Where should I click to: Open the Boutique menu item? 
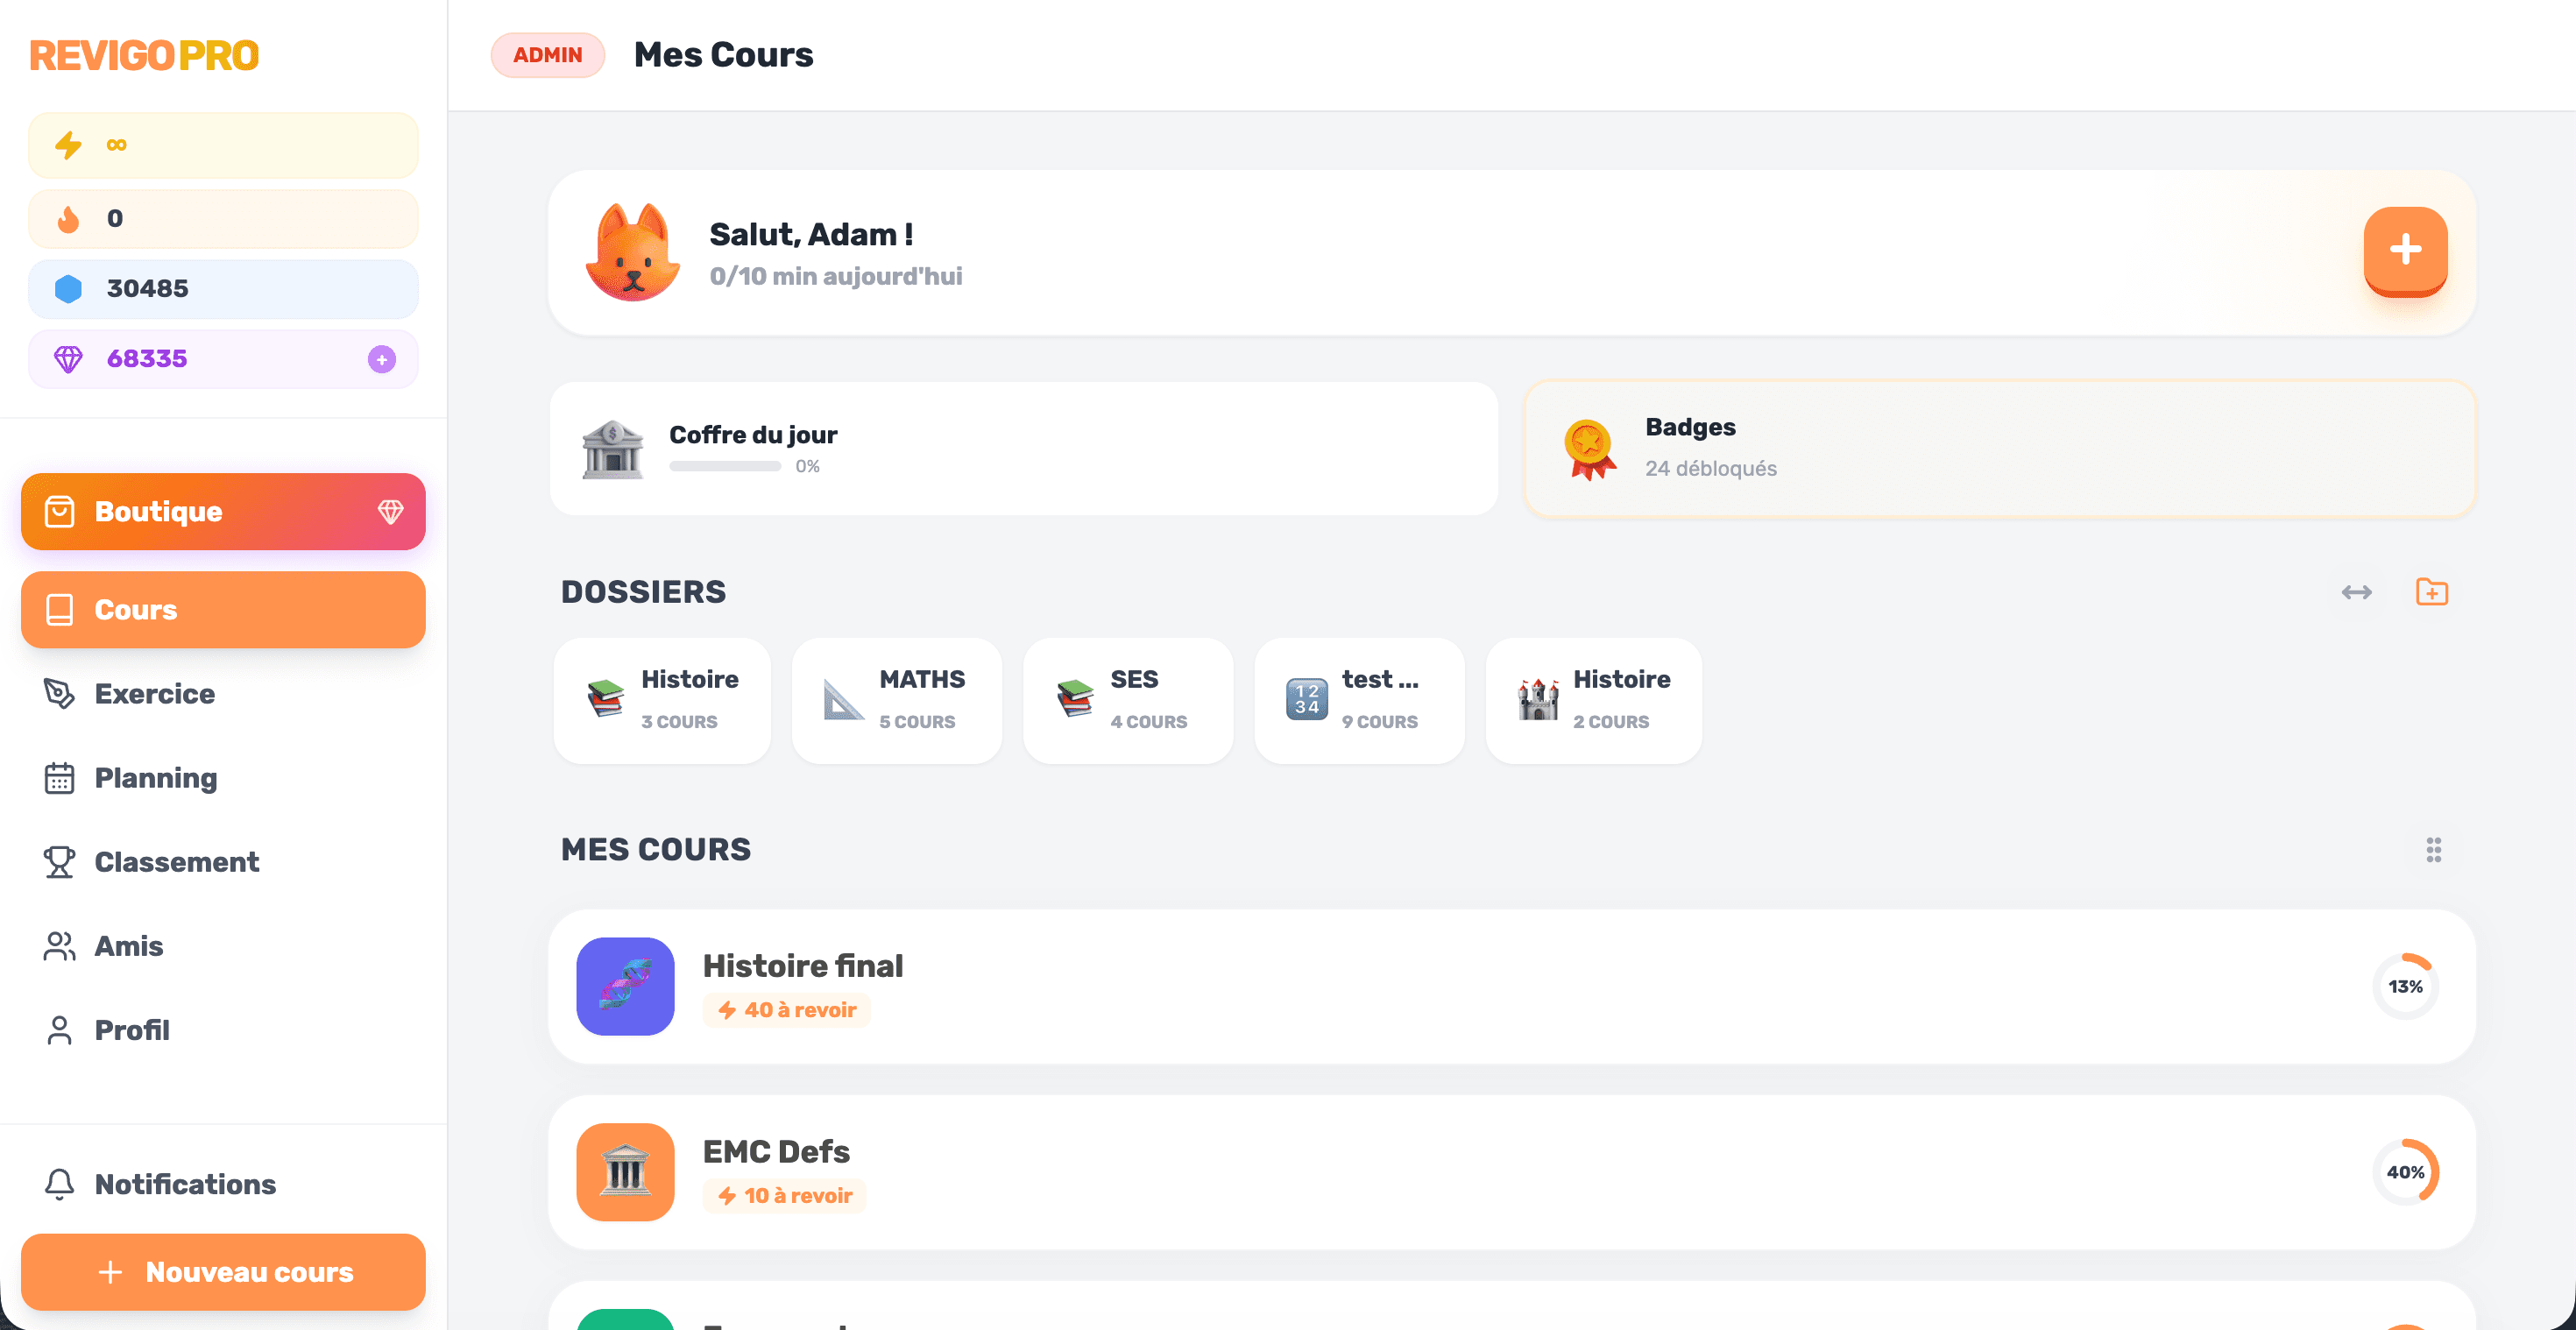click(223, 512)
